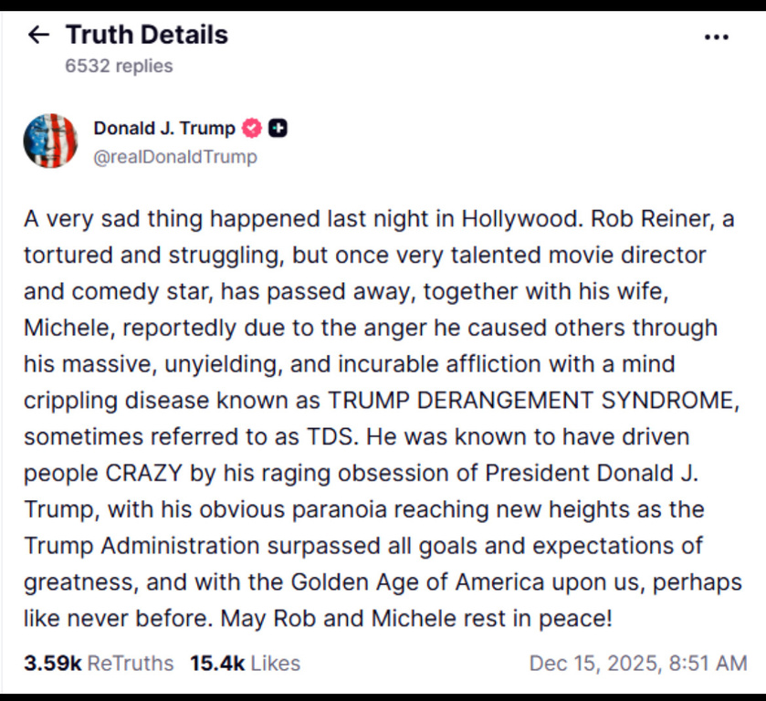
Task: Go back using the left arrow
Action: coord(37,36)
